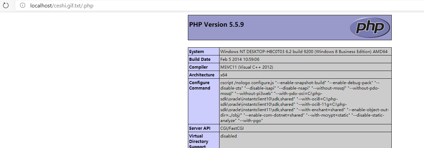The image size is (424, 148).
Task: Select the Configure Command label cell
Action: 204,101
